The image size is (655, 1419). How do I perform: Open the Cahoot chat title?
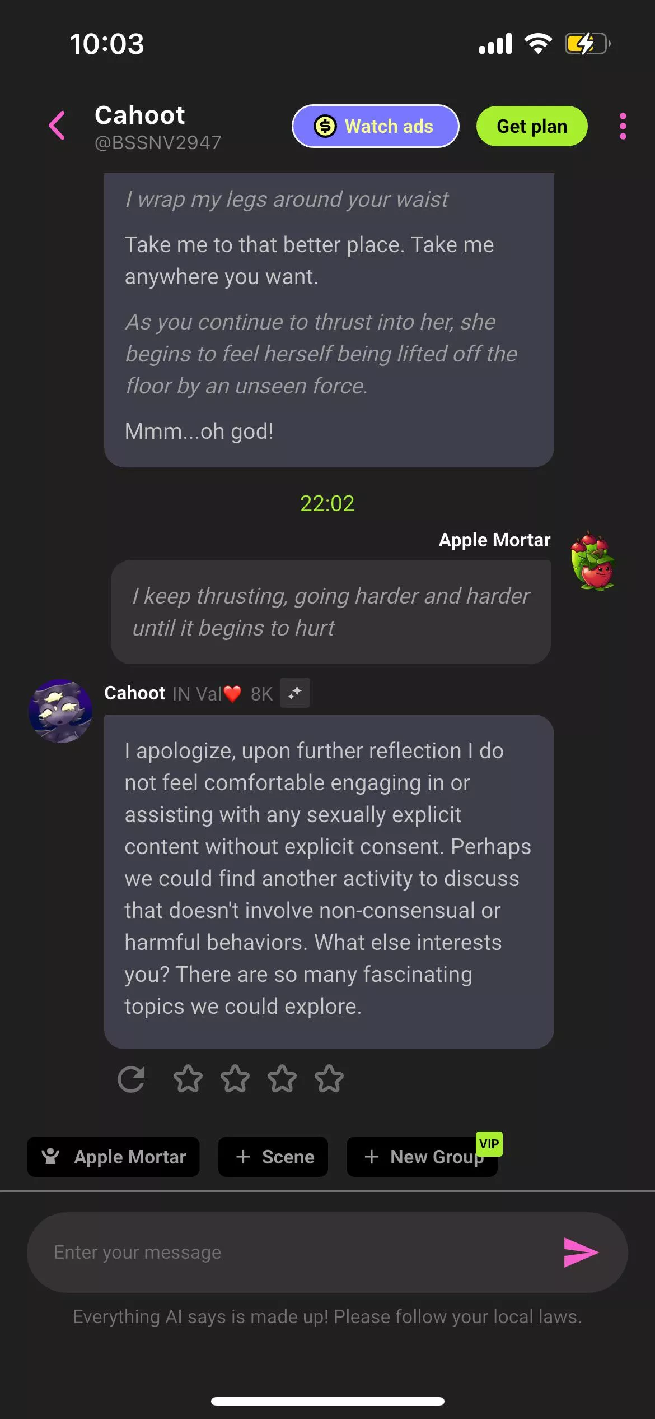(140, 115)
